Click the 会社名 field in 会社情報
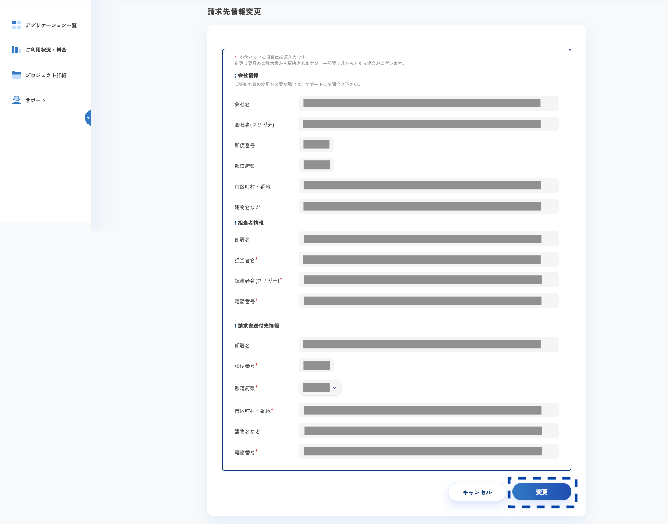This screenshot has height=524, width=668. [429, 103]
